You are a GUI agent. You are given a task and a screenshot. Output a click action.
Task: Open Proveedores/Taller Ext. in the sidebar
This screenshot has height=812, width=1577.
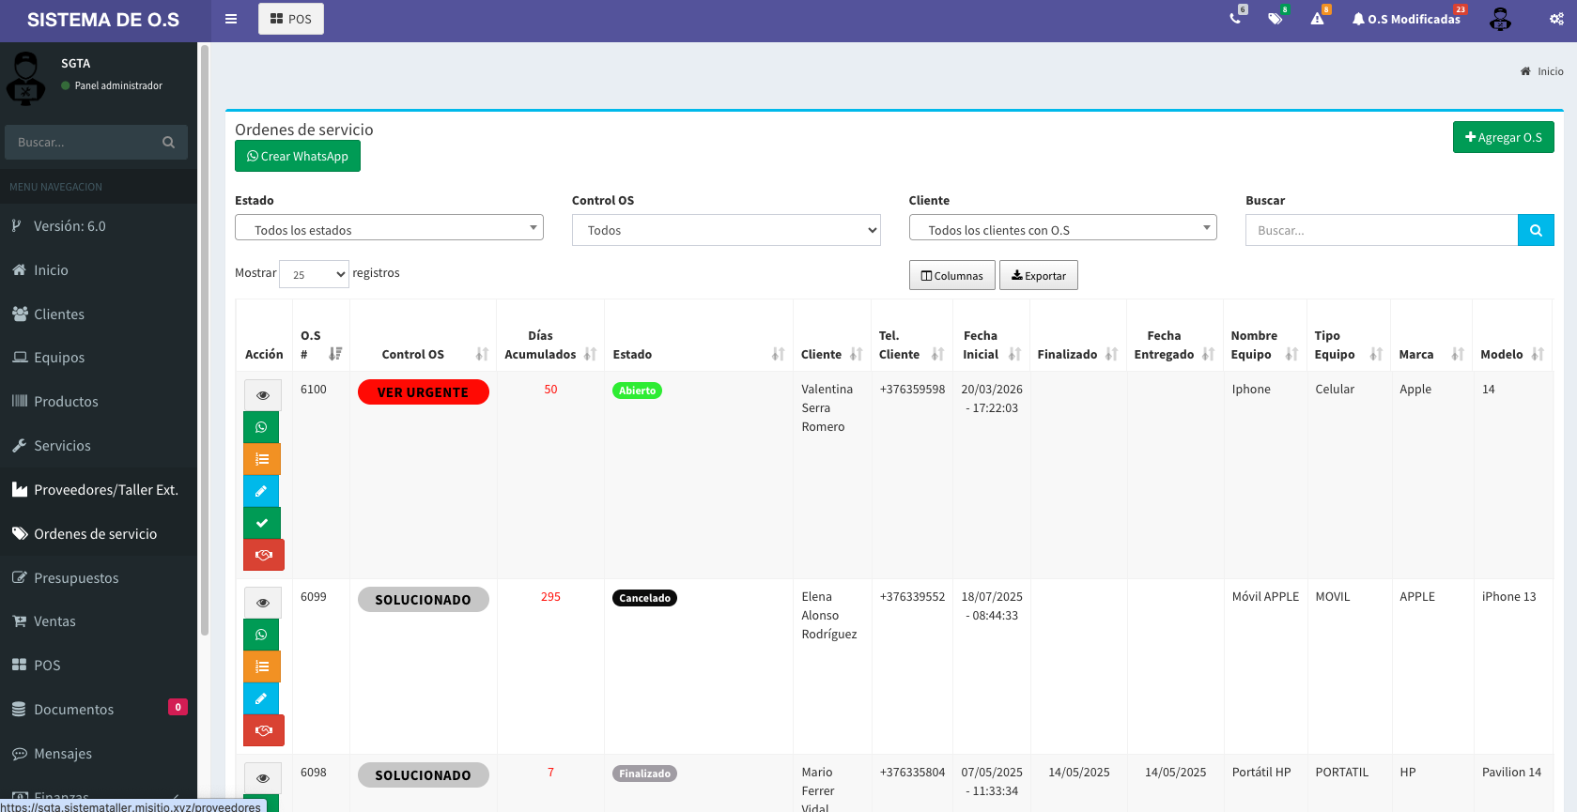coord(99,490)
